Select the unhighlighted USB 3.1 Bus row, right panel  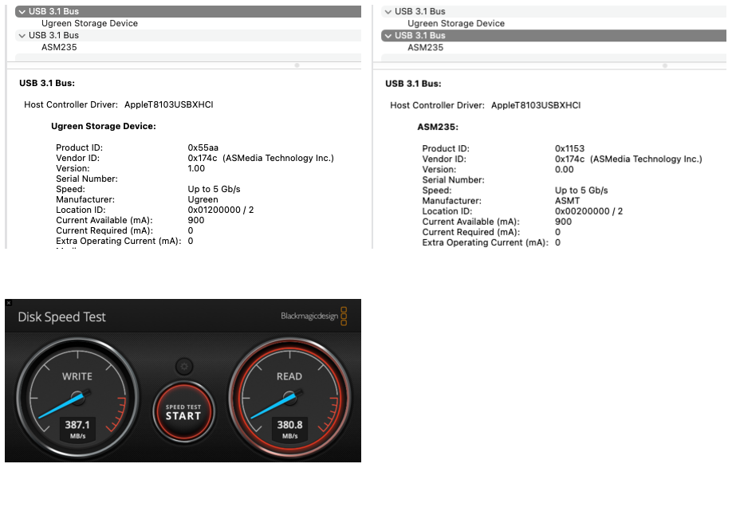pos(553,11)
